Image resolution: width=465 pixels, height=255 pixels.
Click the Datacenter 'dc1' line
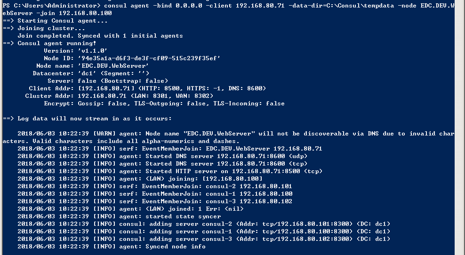coord(91,73)
